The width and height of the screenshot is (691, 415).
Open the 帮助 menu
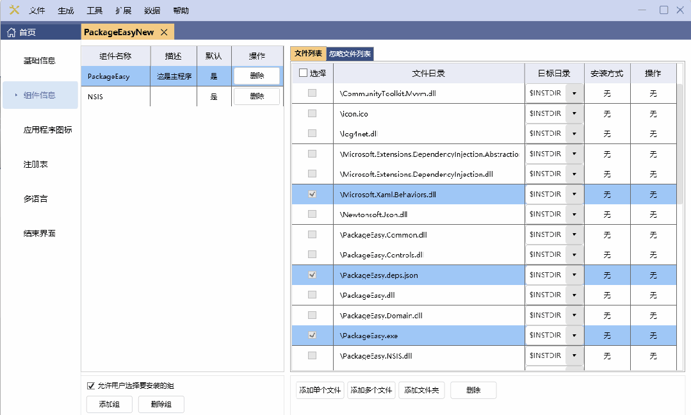pos(181,10)
